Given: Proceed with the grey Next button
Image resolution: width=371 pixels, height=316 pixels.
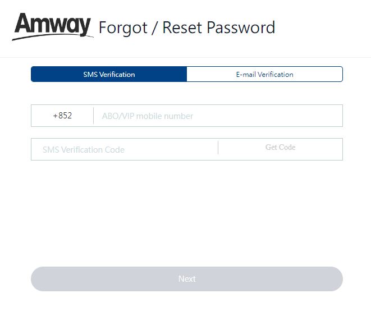Looking at the screenshot, I should tap(187, 279).
